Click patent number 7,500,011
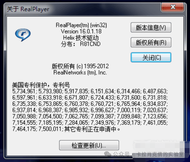The width and height of the screenshot is (190, 162). point(50,129)
